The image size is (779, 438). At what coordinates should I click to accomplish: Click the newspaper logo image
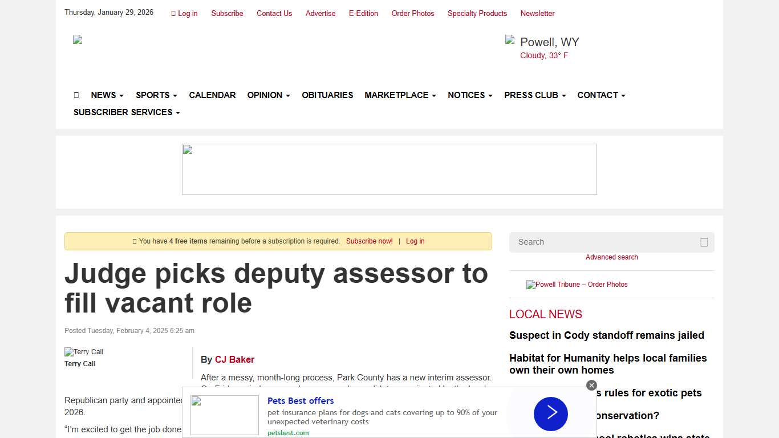(78, 40)
